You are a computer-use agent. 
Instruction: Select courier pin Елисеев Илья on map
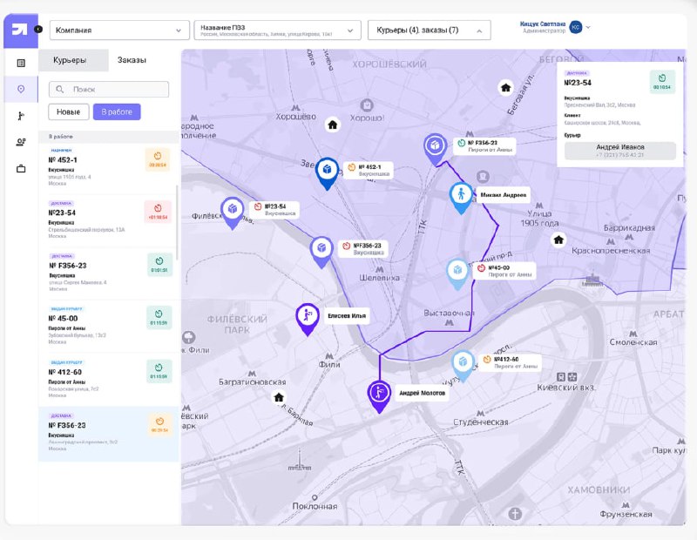click(x=308, y=319)
